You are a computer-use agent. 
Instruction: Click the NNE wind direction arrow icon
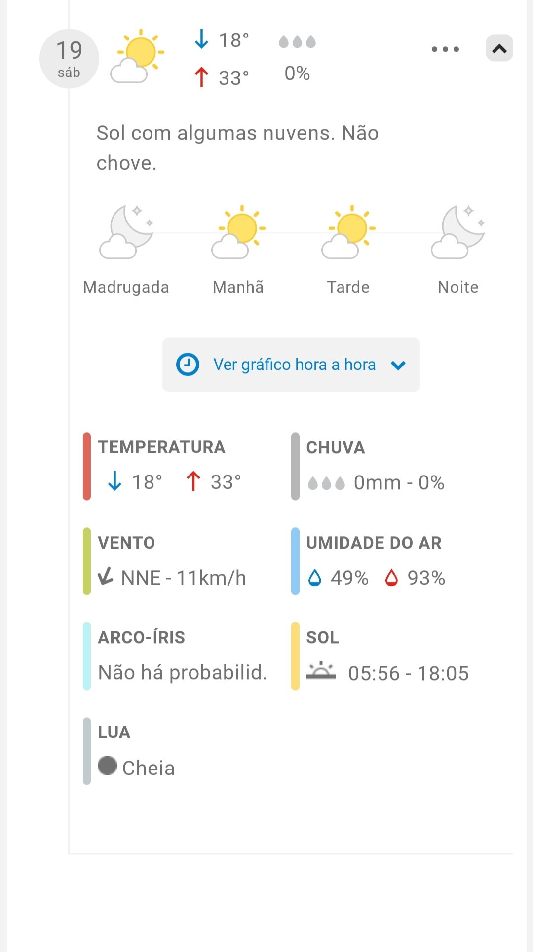[x=106, y=576]
